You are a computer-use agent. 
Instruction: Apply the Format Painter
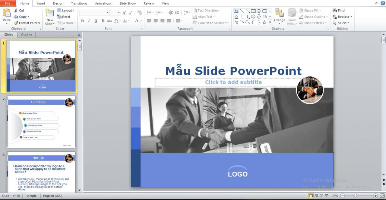27,23
